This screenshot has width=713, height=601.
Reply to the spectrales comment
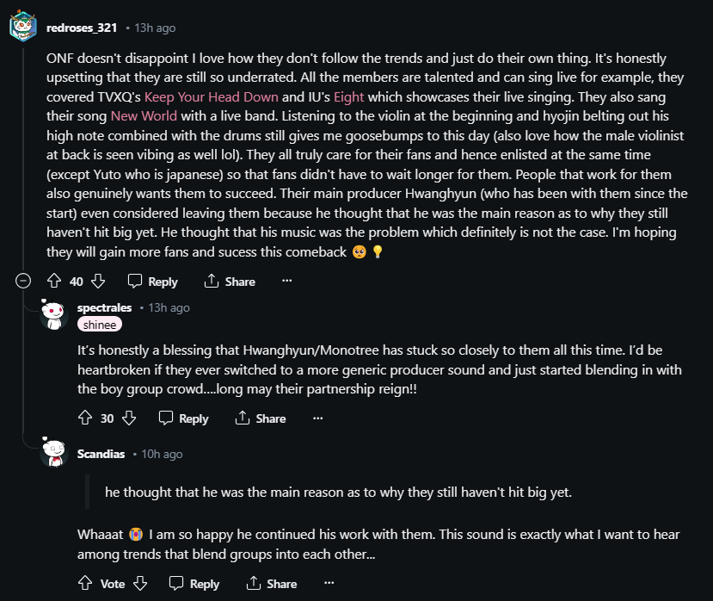coord(183,418)
